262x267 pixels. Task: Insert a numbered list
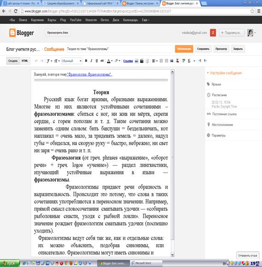pyautogui.click(x=161, y=61)
